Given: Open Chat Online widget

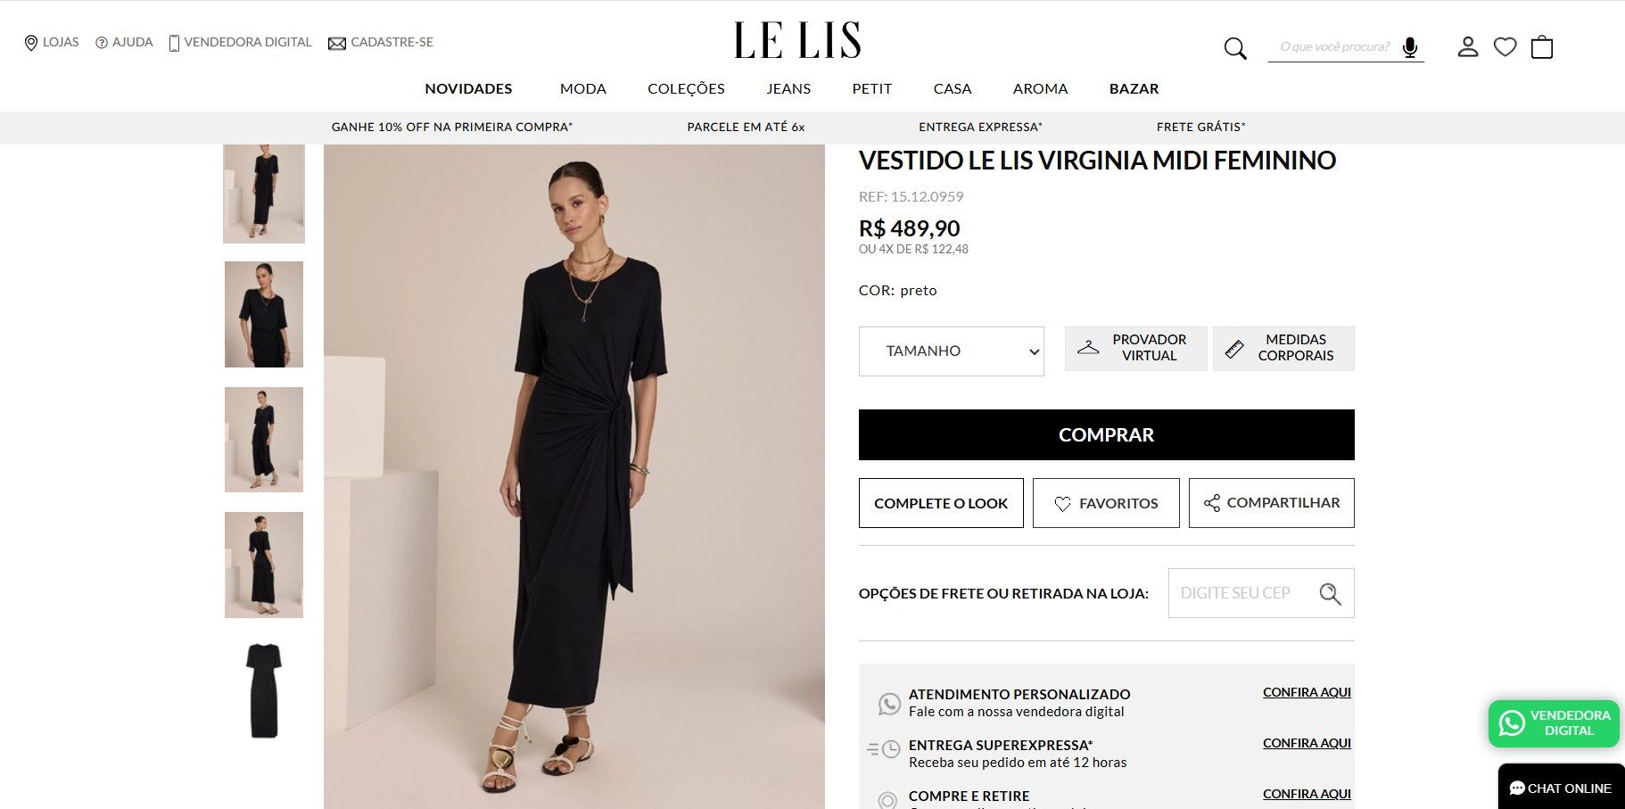Looking at the screenshot, I should coord(1561,788).
